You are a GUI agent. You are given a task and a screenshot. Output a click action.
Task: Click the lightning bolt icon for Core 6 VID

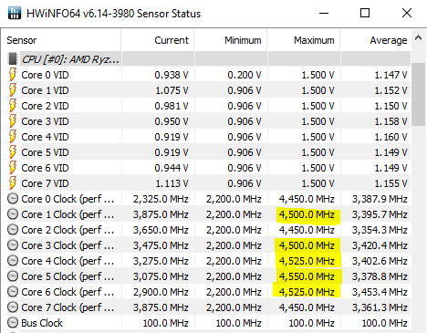pos(13,168)
